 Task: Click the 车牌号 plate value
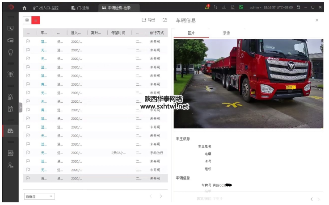pos(222,185)
